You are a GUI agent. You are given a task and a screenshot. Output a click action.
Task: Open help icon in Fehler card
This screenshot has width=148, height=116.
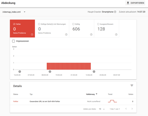pos(32,35)
